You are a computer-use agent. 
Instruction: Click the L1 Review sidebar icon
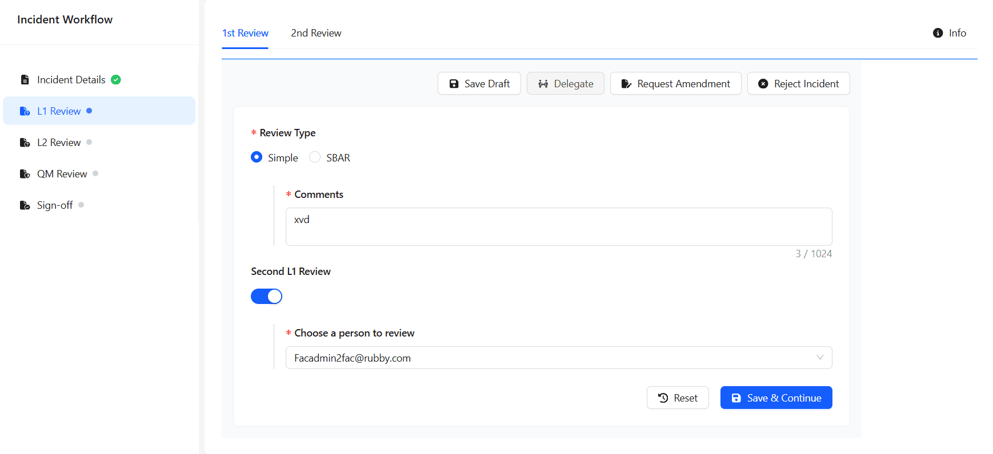click(x=25, y=111)
